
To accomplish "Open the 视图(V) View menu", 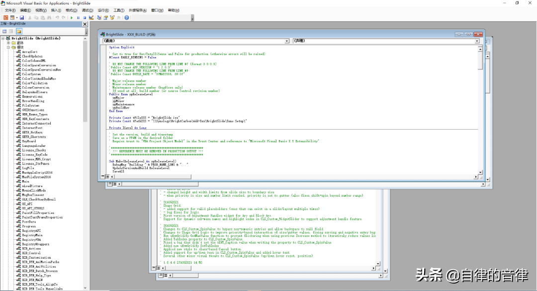I will (x=41, y=10).
